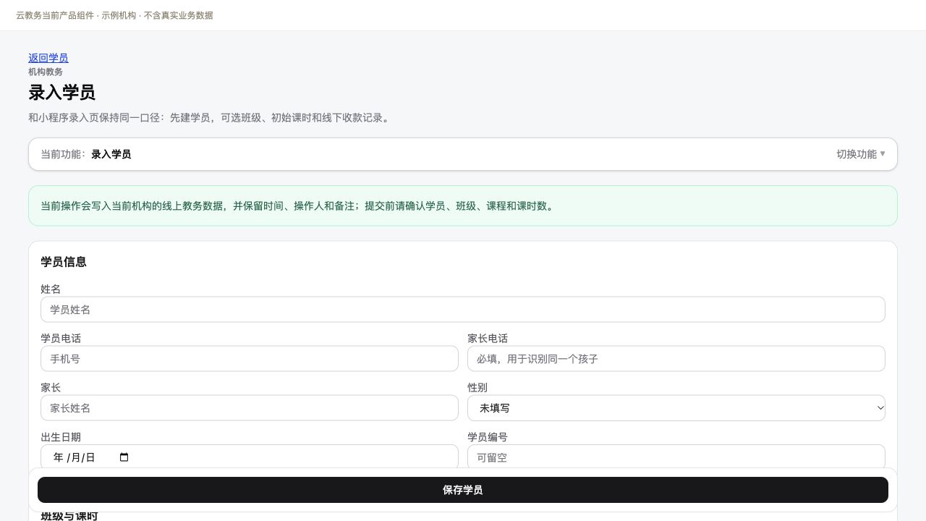
Task: Select the 家长电话 parent phone input
Action: pos(676,359)
